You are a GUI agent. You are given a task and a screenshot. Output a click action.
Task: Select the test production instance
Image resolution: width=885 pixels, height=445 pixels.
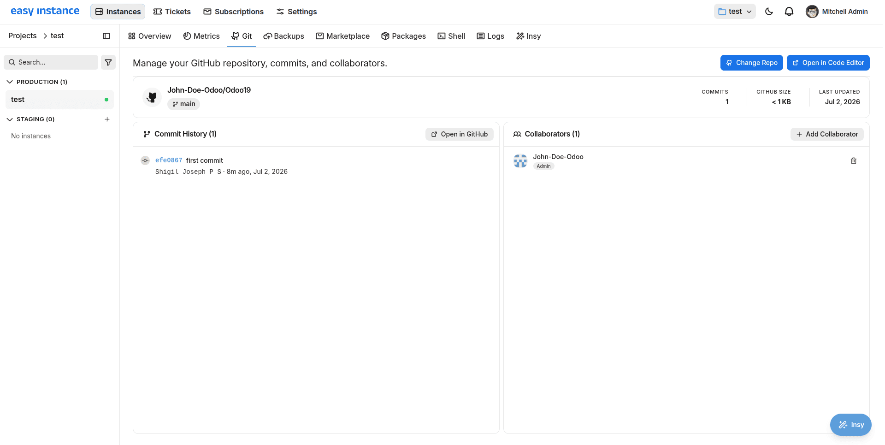(x=59, y=100)
